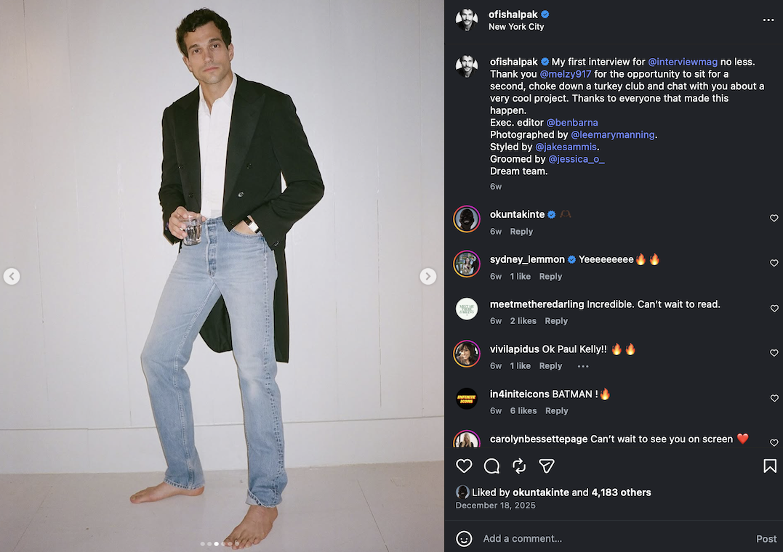Like the post with heart icon
This screenshot has width=783, height=552.
(464, 466)
